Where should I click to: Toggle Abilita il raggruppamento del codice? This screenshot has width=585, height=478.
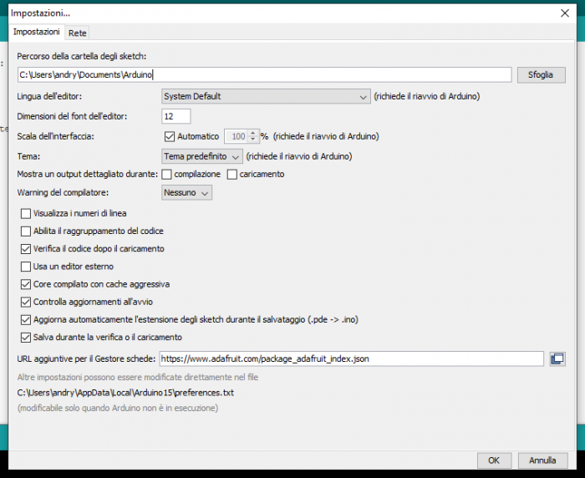click(x=25, y=231)
